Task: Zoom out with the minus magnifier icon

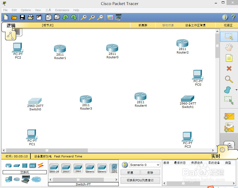Action: [x=100, y=17]
